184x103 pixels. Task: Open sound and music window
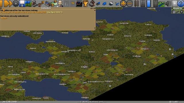pyautogui.click(x=168, y=3)
